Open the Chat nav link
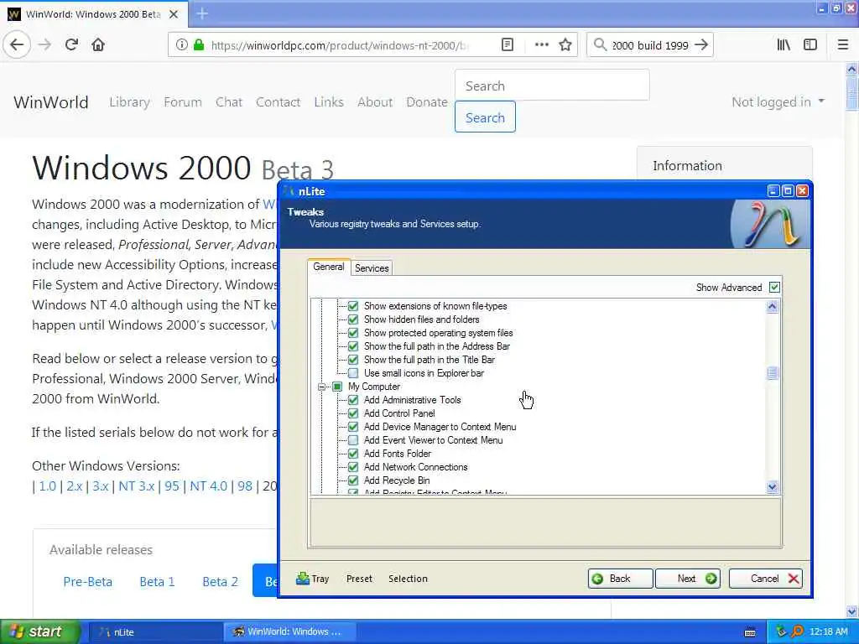This screenshot has height=644, width=859. 228,101
